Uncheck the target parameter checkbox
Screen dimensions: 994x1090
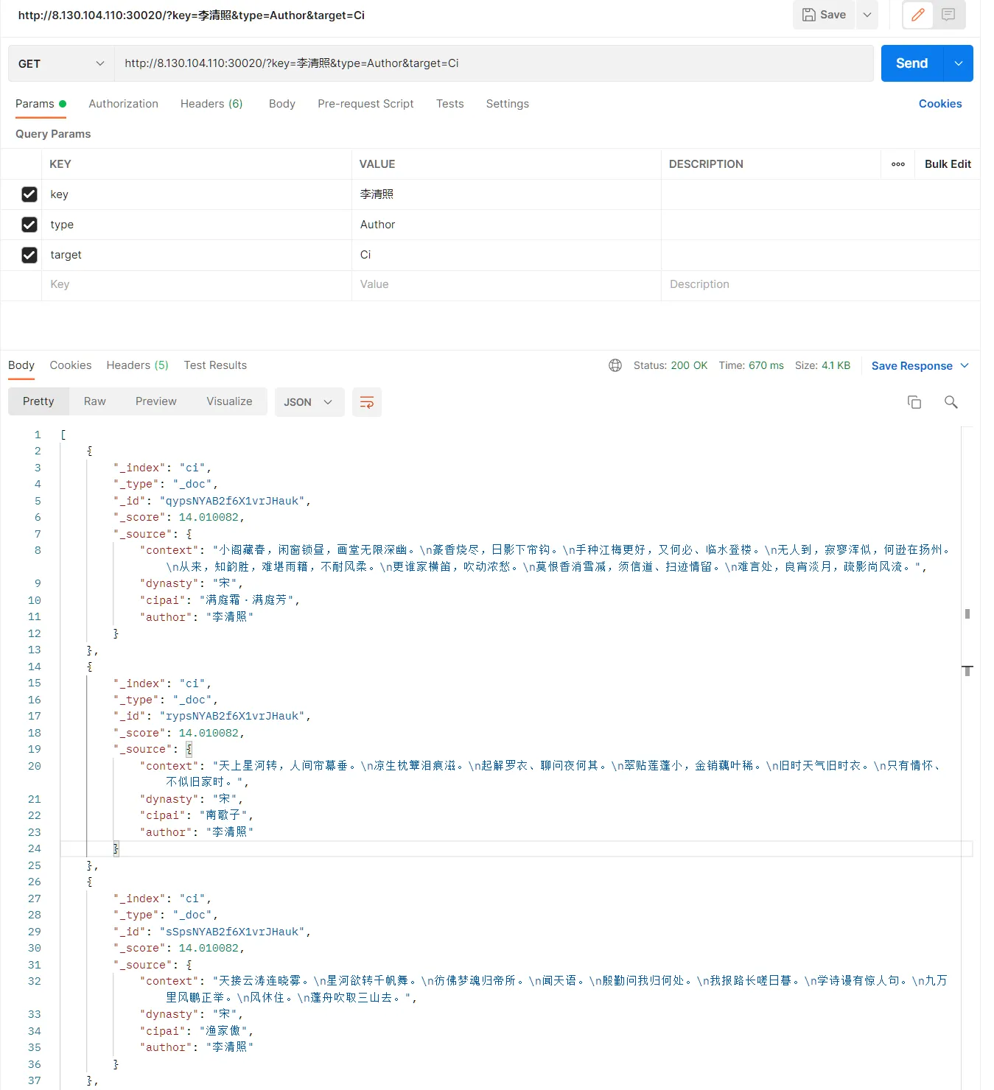pos(29,255)
